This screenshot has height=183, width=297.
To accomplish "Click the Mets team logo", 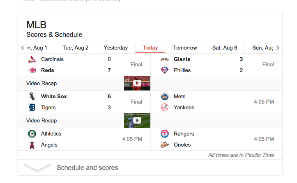I will [165, 97].
